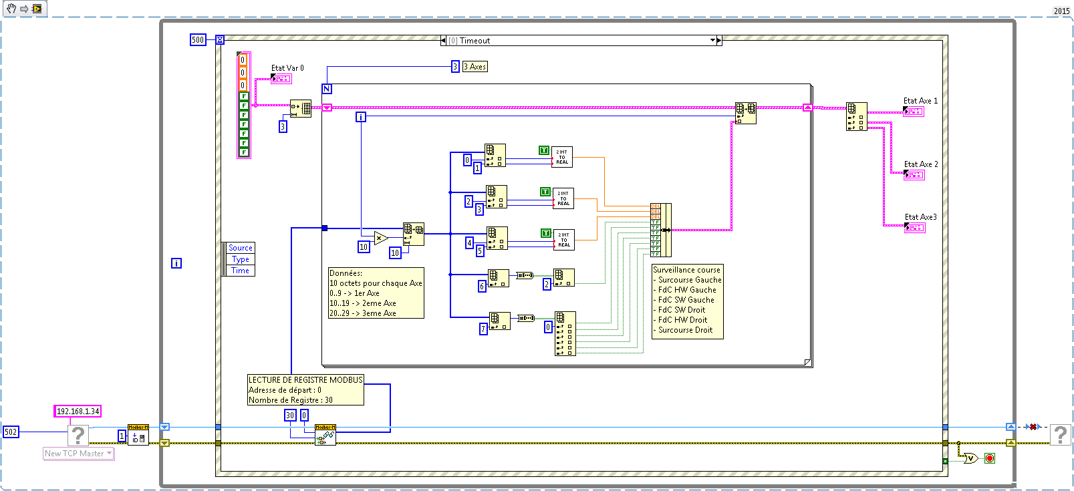The height and width of the screenshot is (491, 1074).
Task: Select the Surveillance course comment note
Action: (x=688, y=301)
